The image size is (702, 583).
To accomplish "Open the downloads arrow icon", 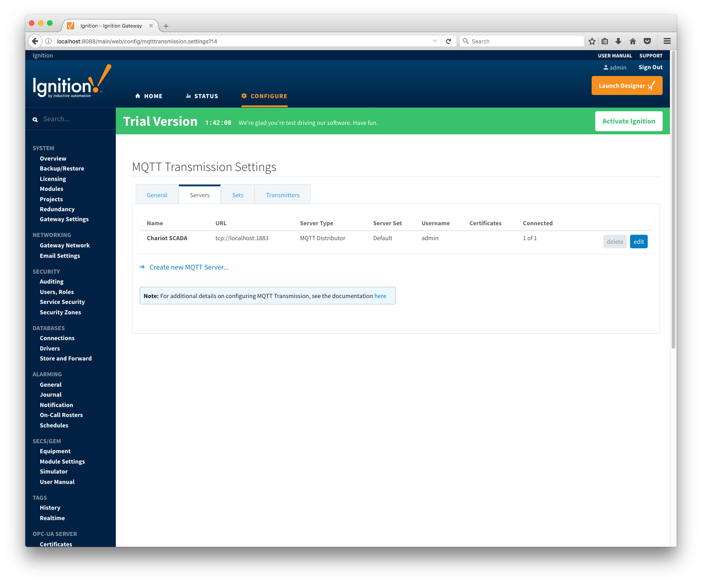I will click(x=618, y=41).
